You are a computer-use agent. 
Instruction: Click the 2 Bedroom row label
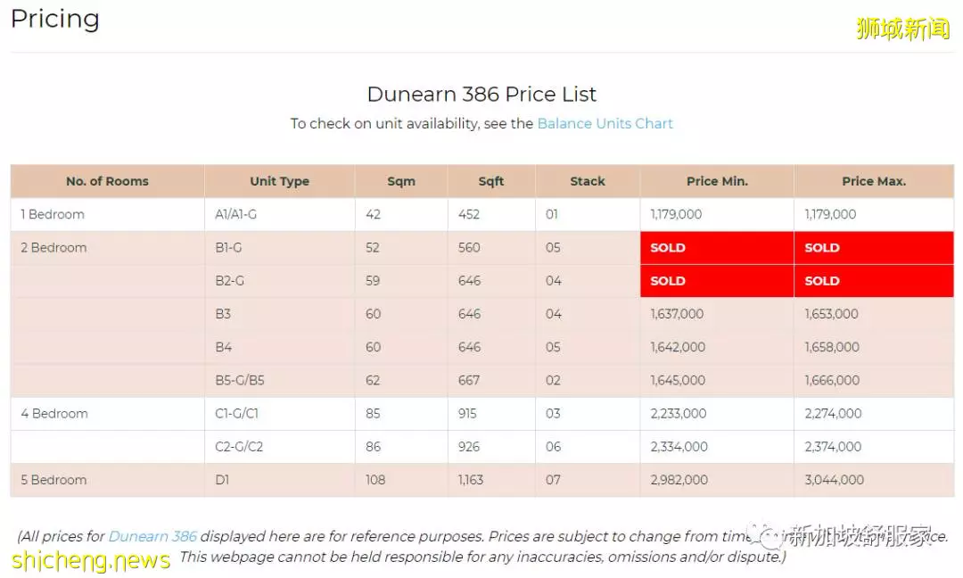53,248
